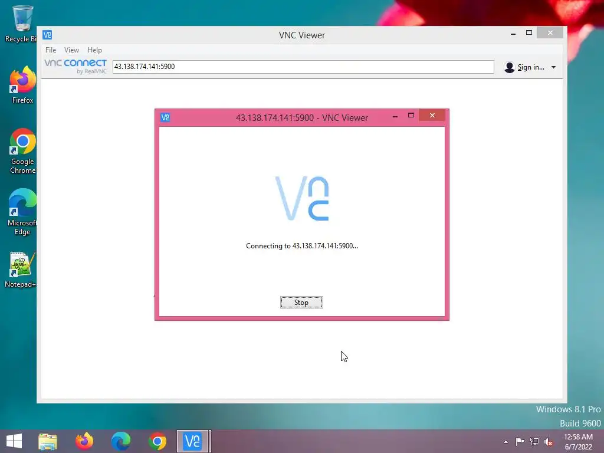
Task: Stop the connection attempt
Action: coord(301,303)
